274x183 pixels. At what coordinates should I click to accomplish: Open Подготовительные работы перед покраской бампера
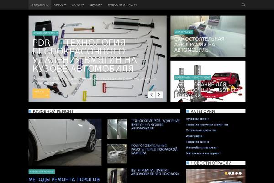pos(154,149)
